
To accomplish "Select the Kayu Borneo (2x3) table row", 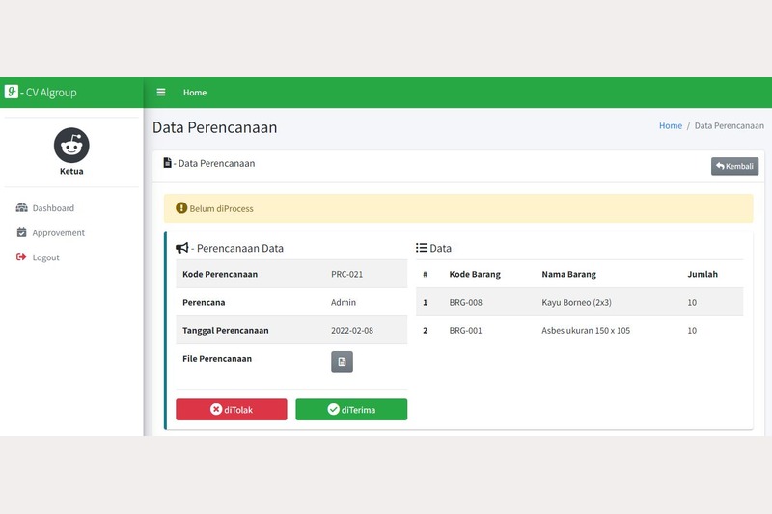I will click(x=579, y=302).
